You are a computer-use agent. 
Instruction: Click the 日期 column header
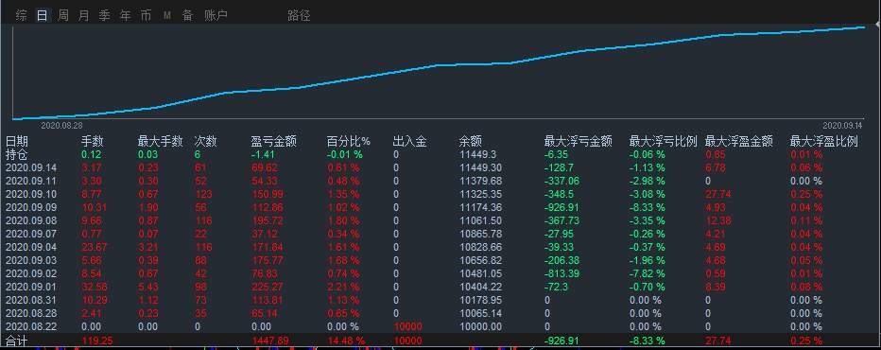17,142
